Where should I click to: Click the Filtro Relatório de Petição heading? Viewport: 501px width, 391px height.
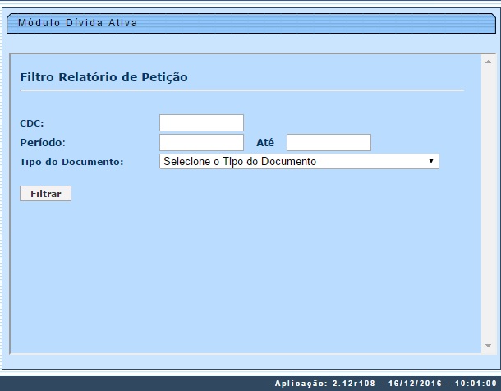point(103,77)
